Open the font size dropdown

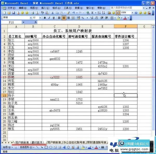click(x=40, y=18)
